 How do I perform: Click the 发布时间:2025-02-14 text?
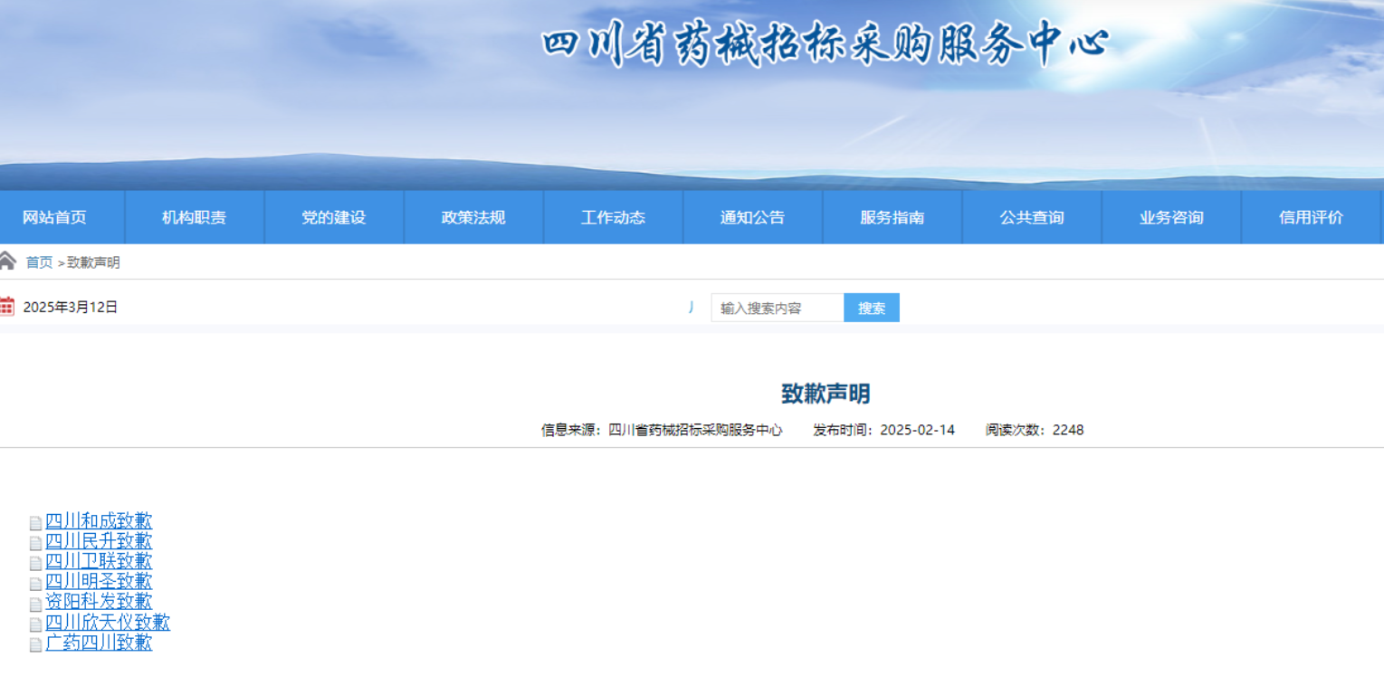tap(883, 430)
